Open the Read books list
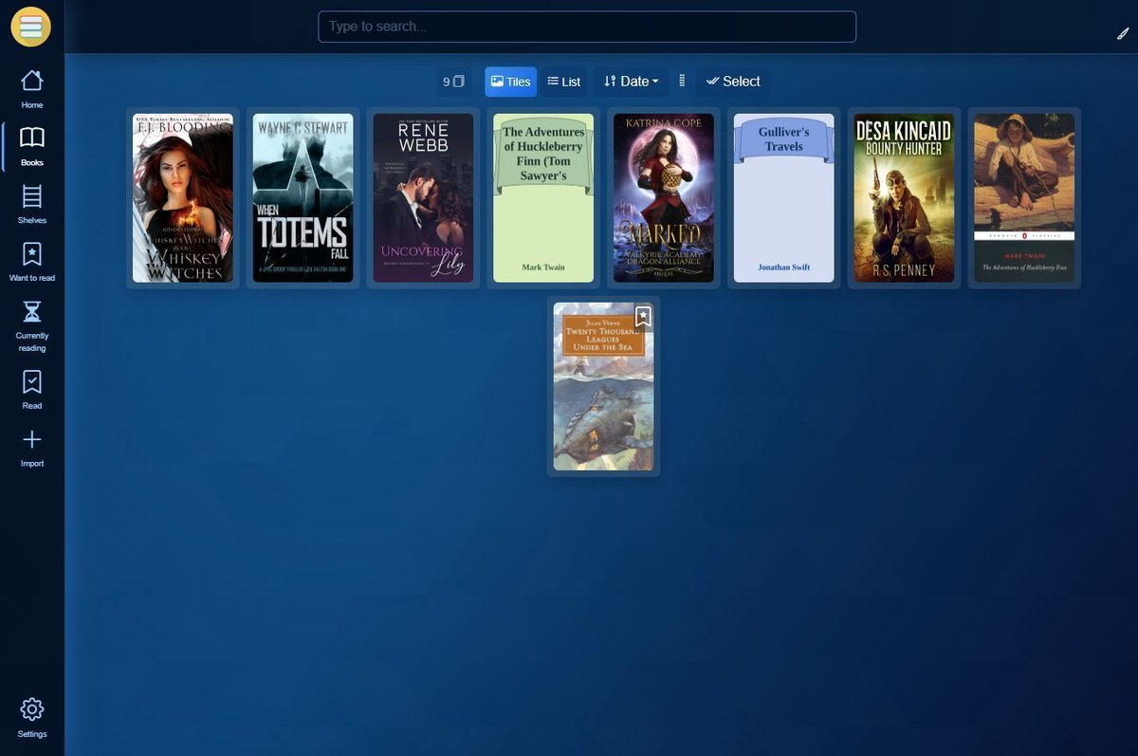Screen dimensions: 1138x756 (32, 390)
